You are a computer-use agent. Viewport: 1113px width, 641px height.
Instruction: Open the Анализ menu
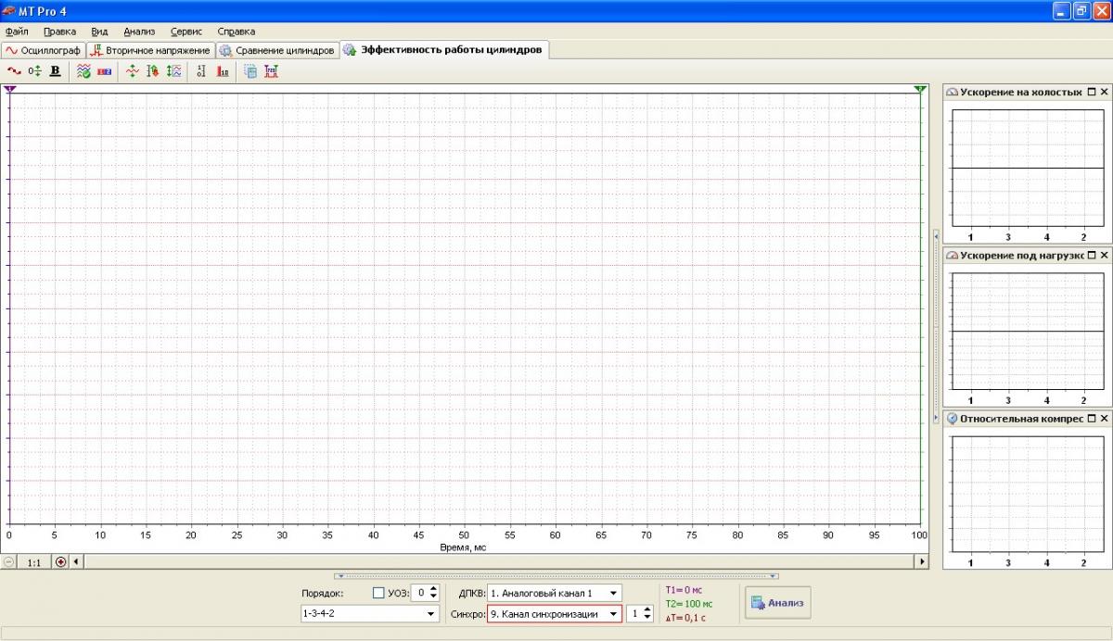click(139, 31)
